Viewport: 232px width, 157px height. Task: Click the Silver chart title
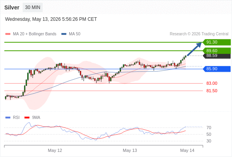tap(12, 7)
